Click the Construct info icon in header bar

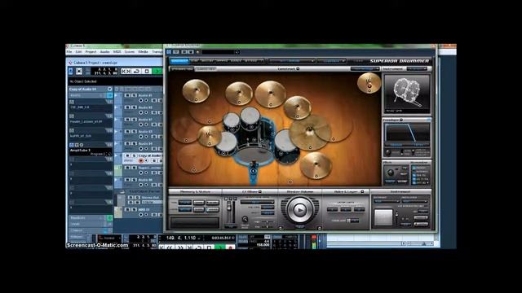298,68
